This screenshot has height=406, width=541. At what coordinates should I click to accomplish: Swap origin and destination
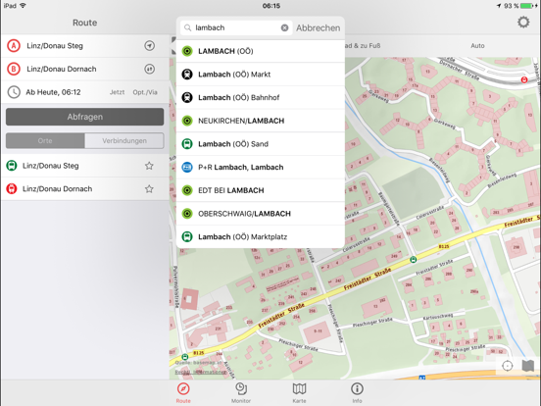coord(149,69)
